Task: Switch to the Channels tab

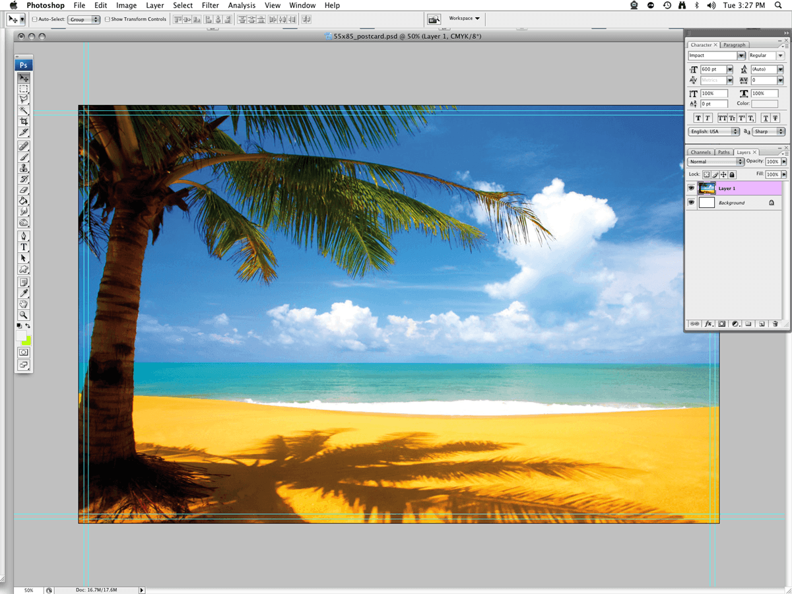Action: 700,152
